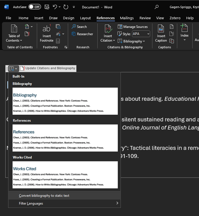Select the built-in References bibliography thumbnail
The height and width of the screenshot is (216, 199).
[65, 138]
